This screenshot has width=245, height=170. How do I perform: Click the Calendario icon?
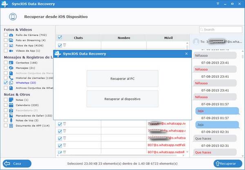pyautogui.click(x=11, y=105)
